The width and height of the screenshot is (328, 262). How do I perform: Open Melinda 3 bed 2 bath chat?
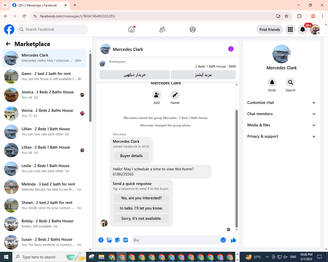(44, 187)
